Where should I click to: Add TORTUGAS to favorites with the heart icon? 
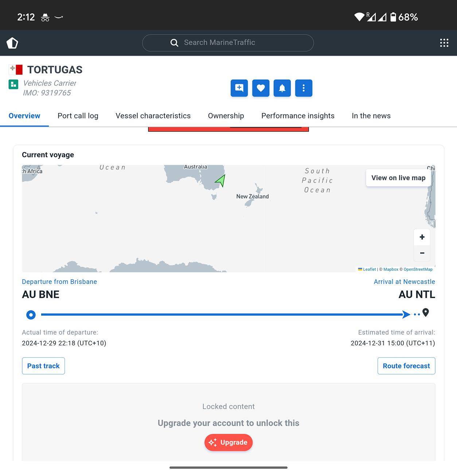261,88
